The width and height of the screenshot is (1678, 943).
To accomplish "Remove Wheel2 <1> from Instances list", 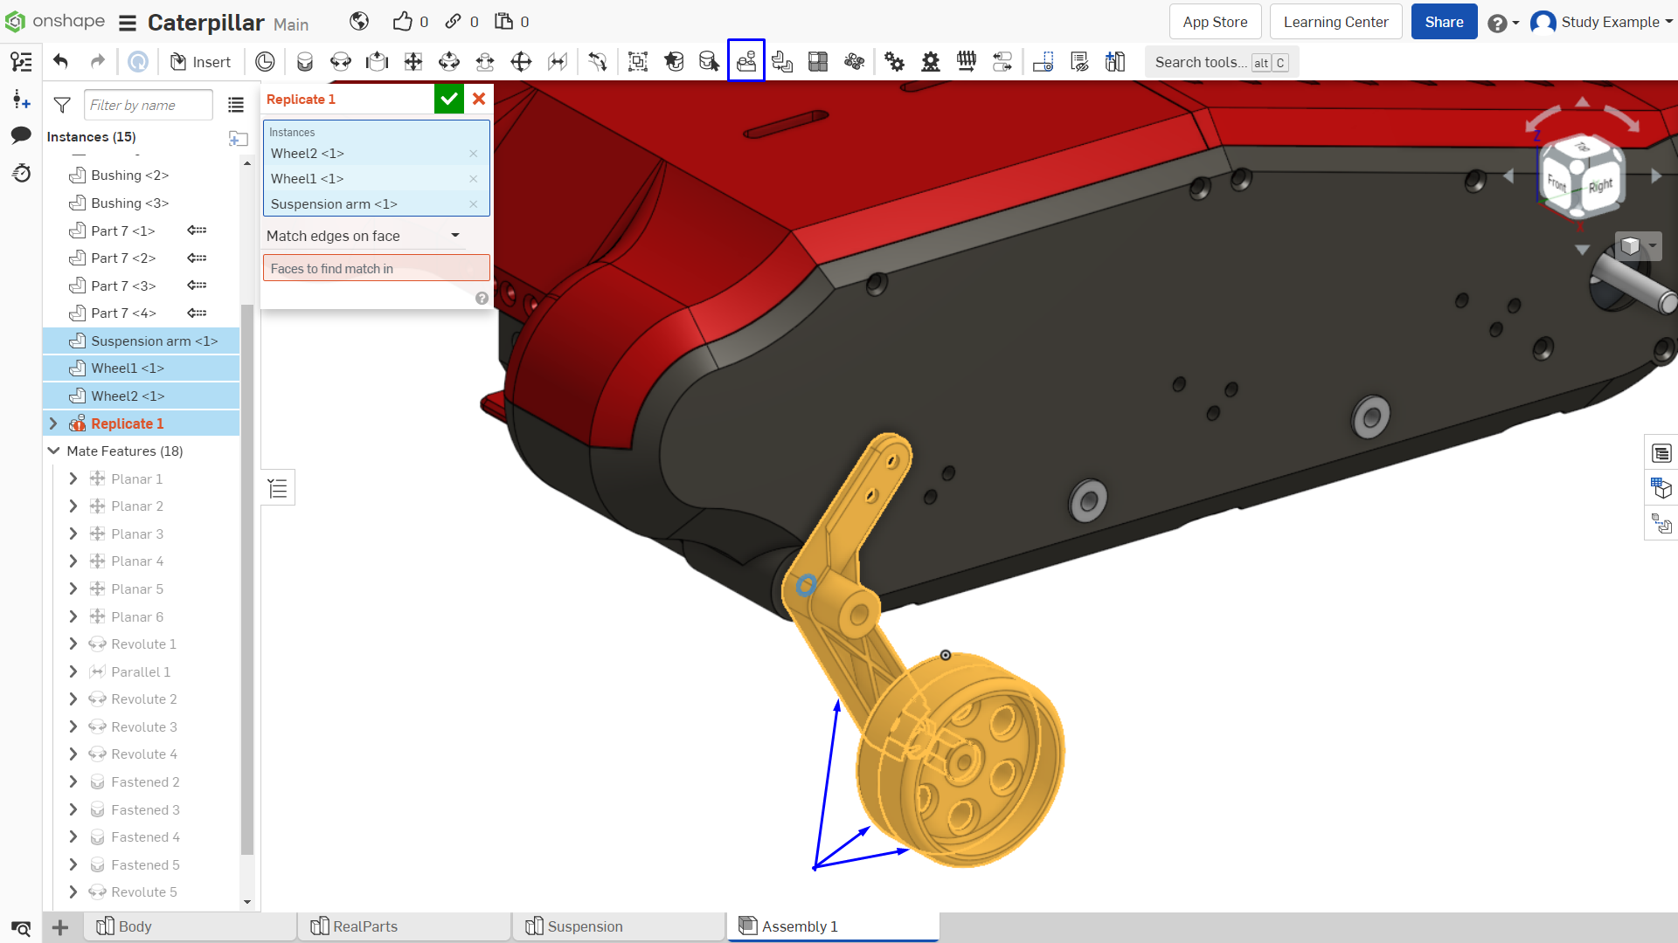I will pyautogui.click(x=474, y=154).
